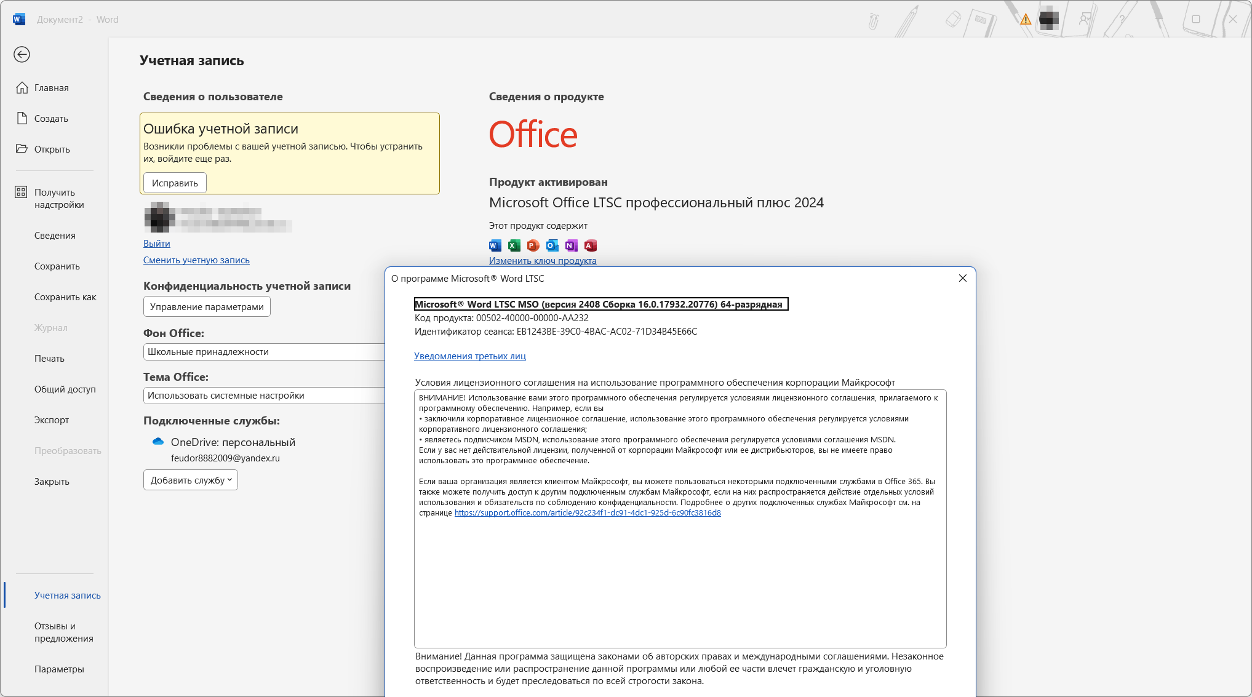Select Учетная запись in the sidebar
Image resolution: width=1252 pixels, height=697 pixels.
(x=68, y=595)
